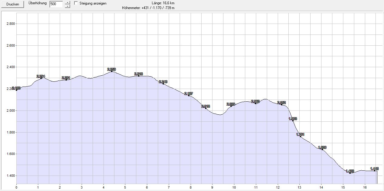Decrease Überhöhung with the down arrow

click(x=67, y=6)
